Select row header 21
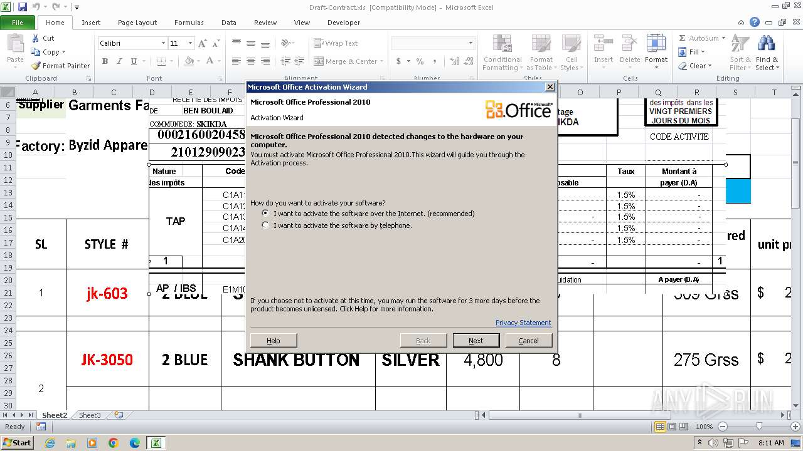Screen dimensions: 803x451 click(8, 293)
